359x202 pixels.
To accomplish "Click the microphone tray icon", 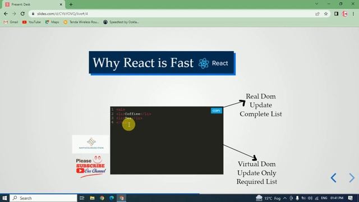I will [x=297, y=198].
